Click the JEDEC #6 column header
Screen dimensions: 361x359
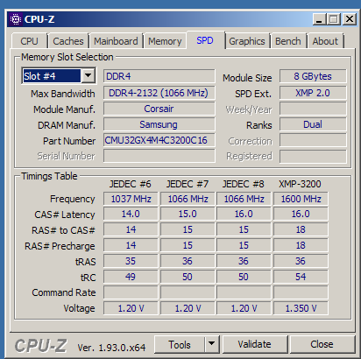131,184
